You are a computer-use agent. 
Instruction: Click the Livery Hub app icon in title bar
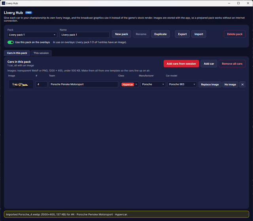4,3
